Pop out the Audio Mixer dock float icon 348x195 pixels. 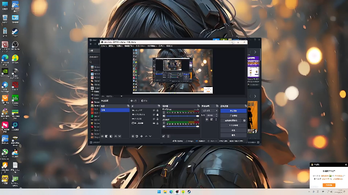click(198, 106)
